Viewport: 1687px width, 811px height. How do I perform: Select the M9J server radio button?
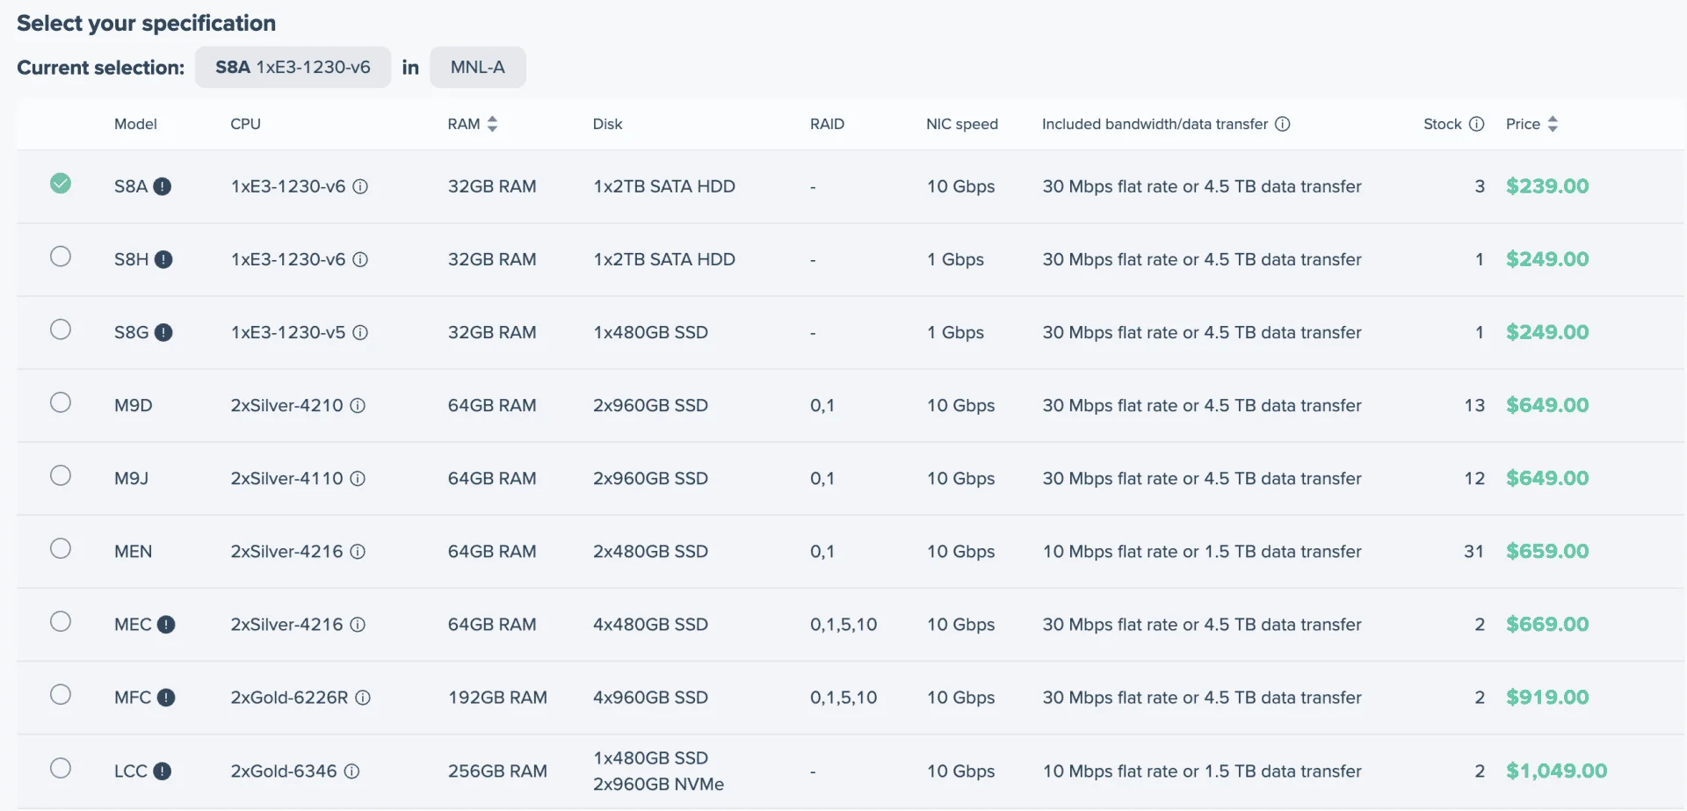(x=61, y=475)
